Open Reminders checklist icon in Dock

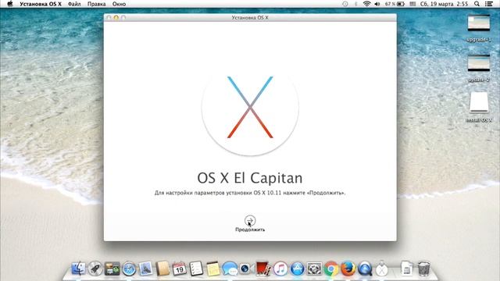point(196,269)
